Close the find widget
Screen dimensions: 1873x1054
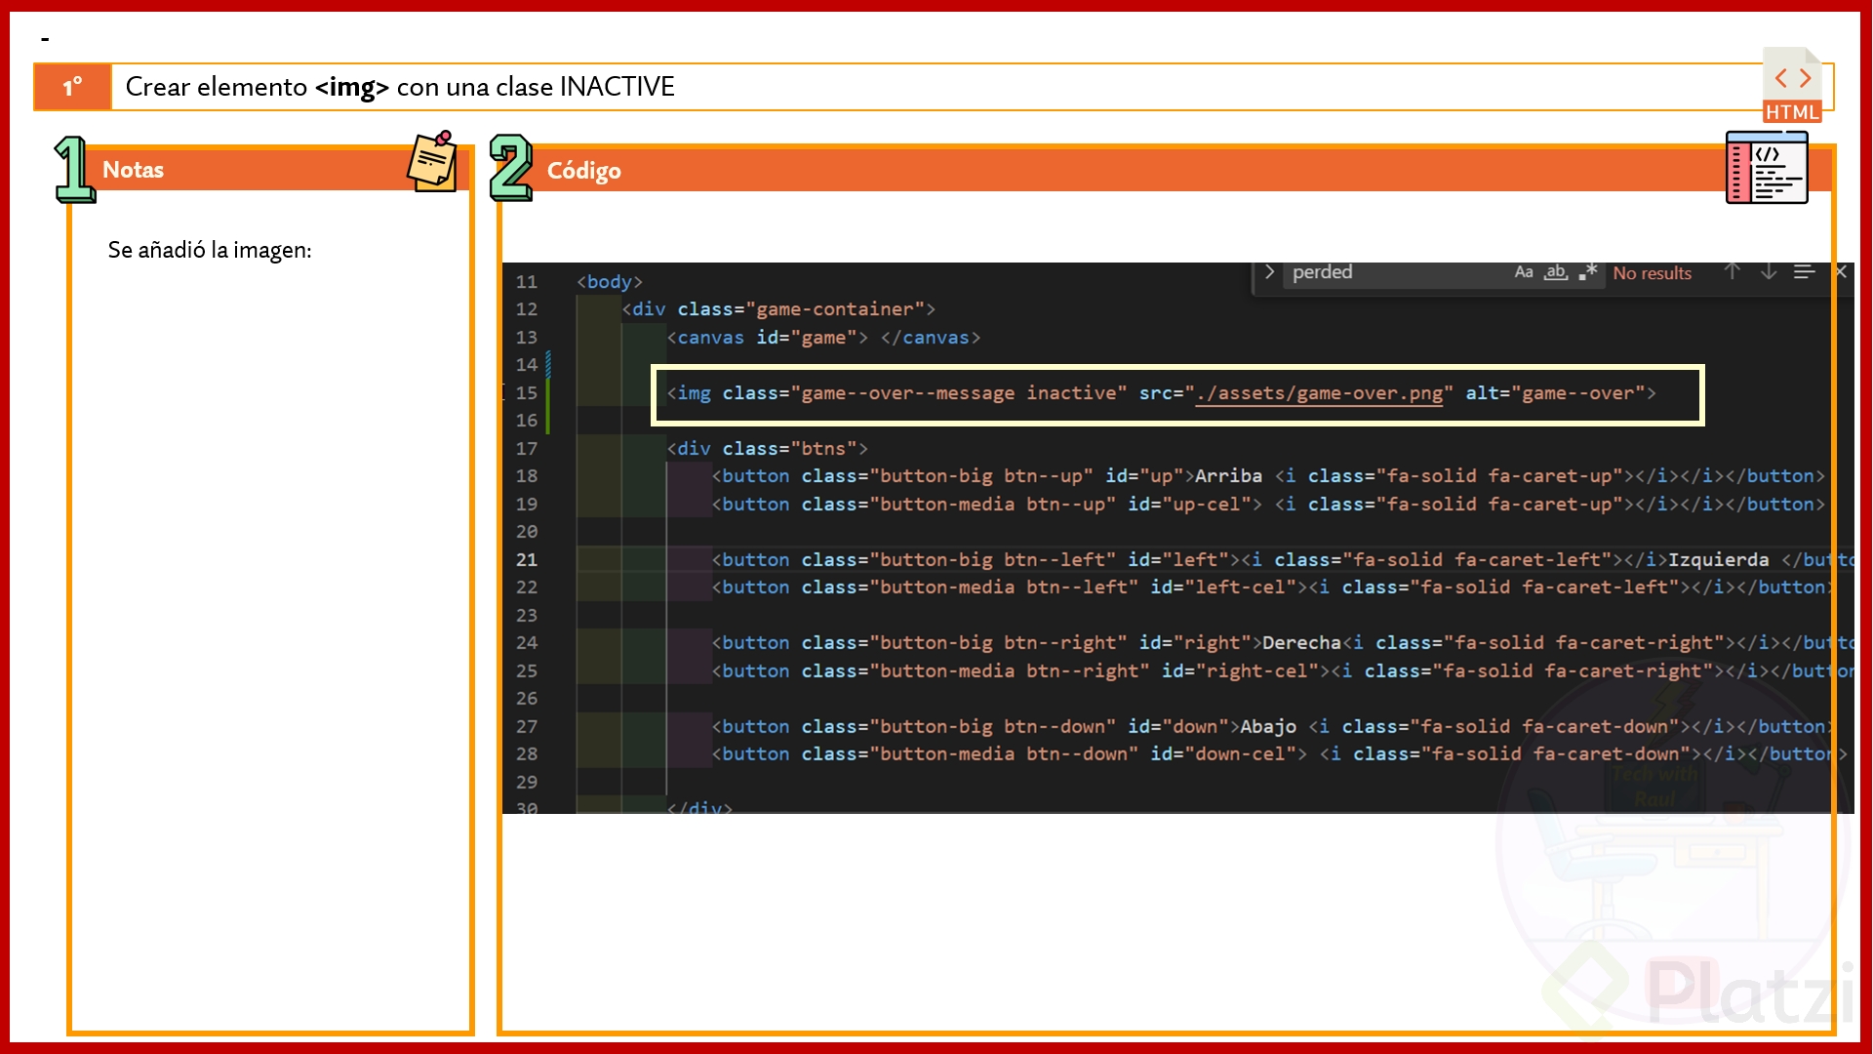(x=1841, y=272)
